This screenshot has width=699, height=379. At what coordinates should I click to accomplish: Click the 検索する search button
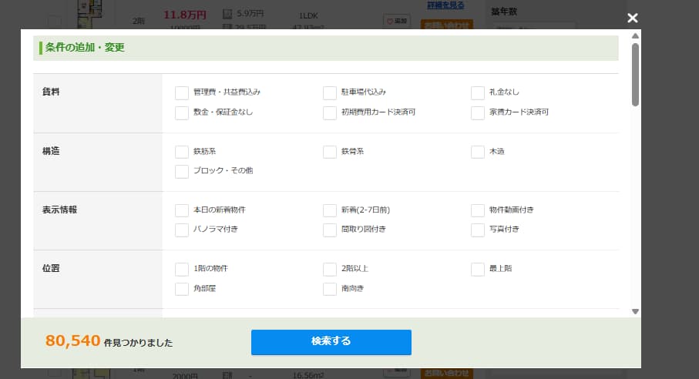point(331,342)
